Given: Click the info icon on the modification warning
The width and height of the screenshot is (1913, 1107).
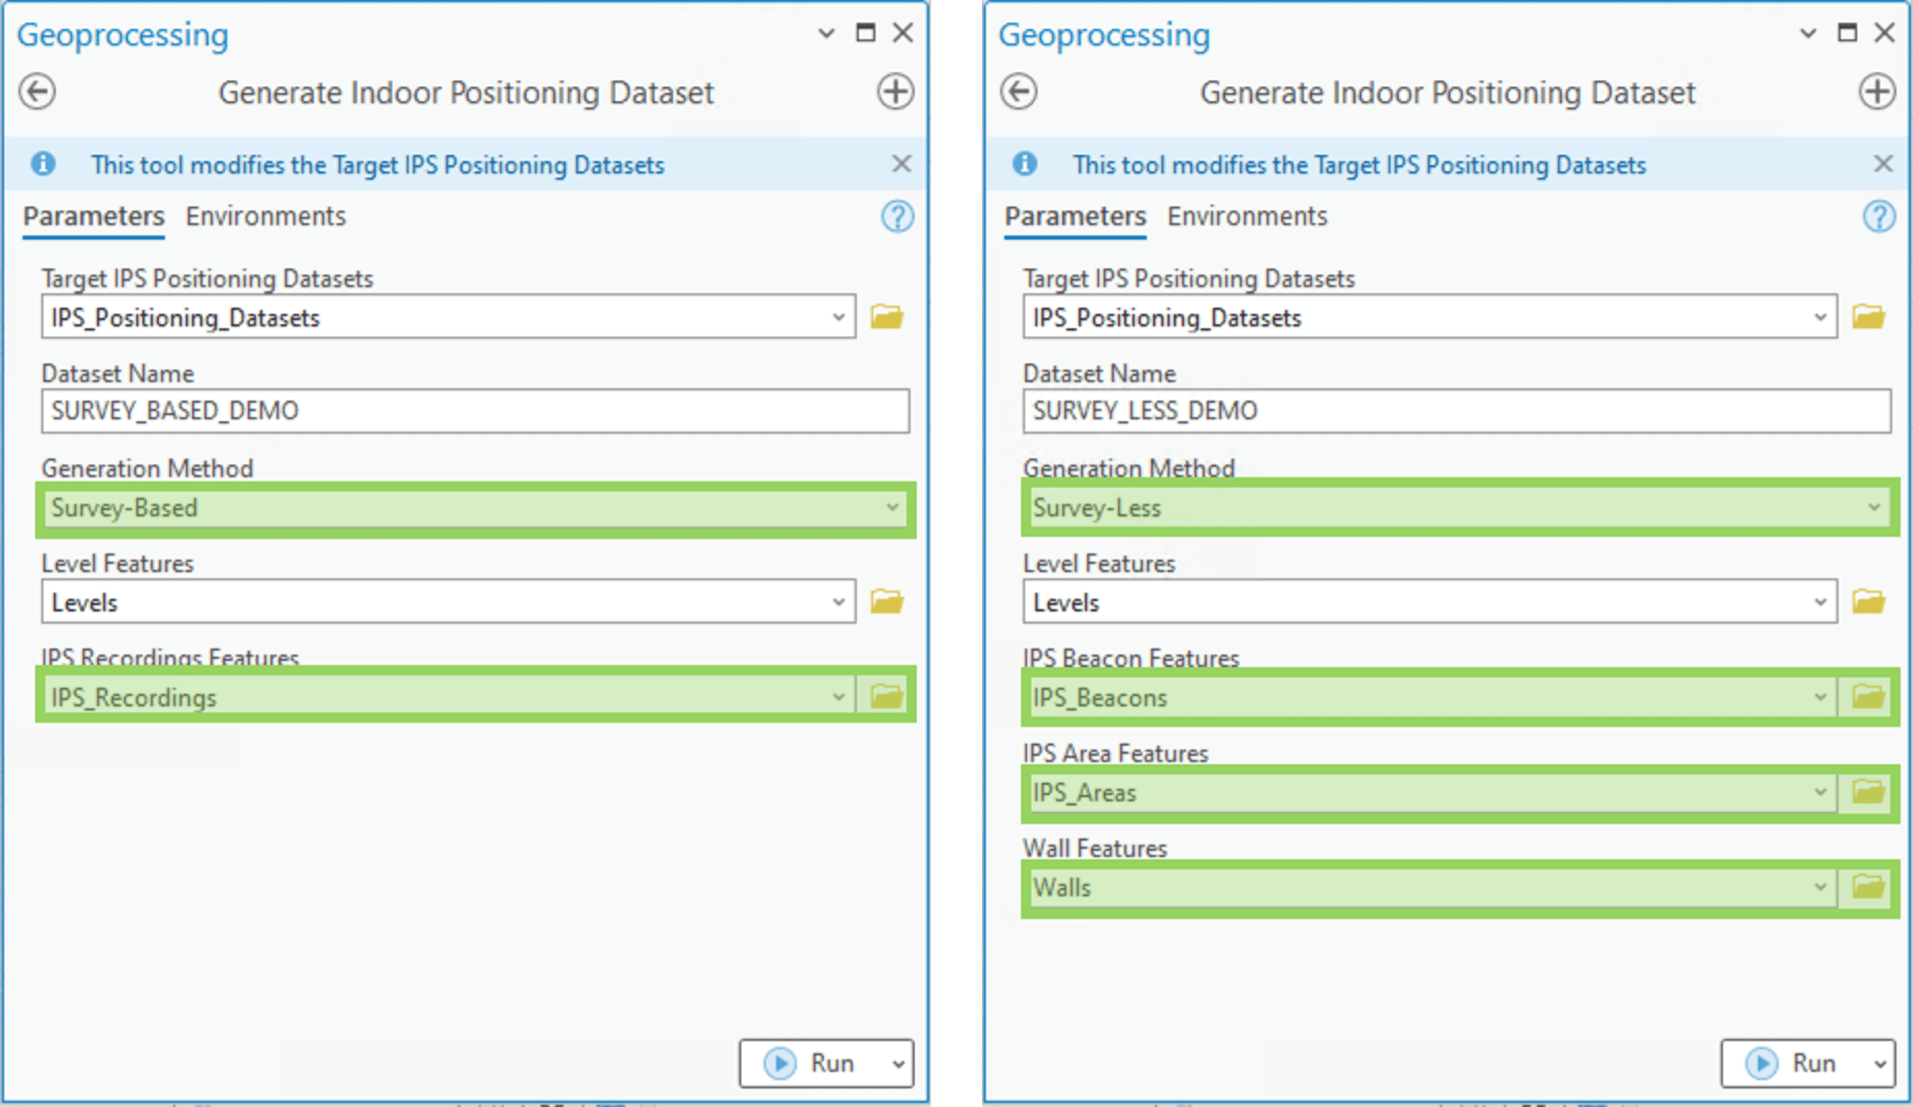Looking at the screenshot, I should 43,164.
